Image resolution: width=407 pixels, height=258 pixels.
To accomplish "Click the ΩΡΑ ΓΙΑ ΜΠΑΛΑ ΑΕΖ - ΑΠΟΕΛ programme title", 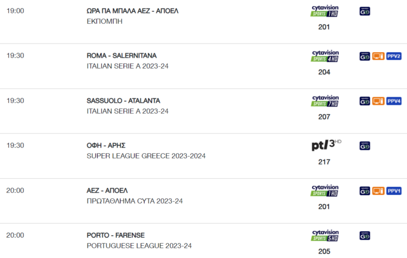I will [x=133, y=11].
